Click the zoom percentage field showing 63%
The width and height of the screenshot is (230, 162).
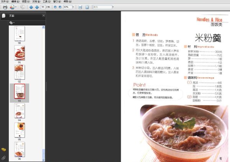[x=67, y=7]
